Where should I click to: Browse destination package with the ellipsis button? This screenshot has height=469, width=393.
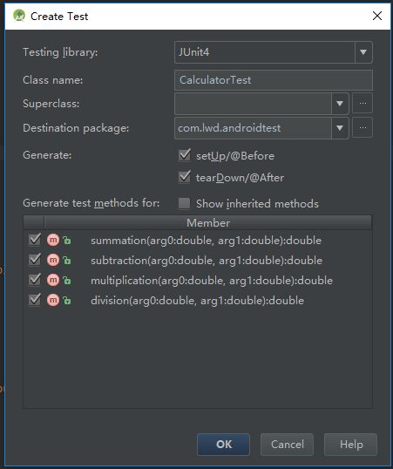[x=363, y=128]
